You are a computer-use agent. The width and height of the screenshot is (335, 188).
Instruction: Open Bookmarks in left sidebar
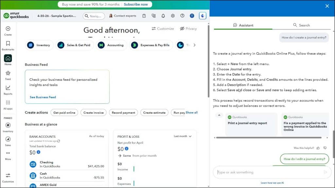click(8, 46)
